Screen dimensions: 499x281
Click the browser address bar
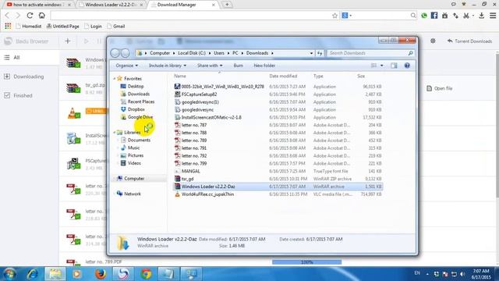tap(191, 16)
